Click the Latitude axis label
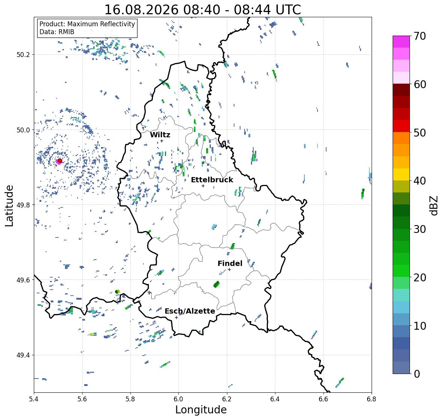443x419 pixels. pos(9,206)
